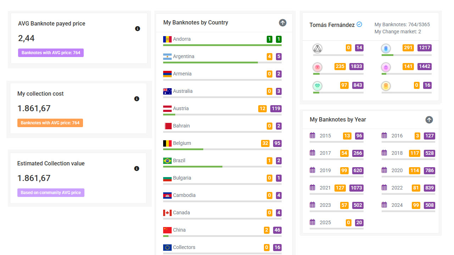
Task: Open the Austria country row
Action: click(181, 108)
